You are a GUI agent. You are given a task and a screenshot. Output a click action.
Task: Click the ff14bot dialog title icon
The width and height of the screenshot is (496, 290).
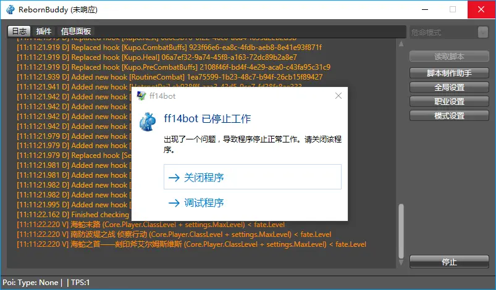pos(141,96)
